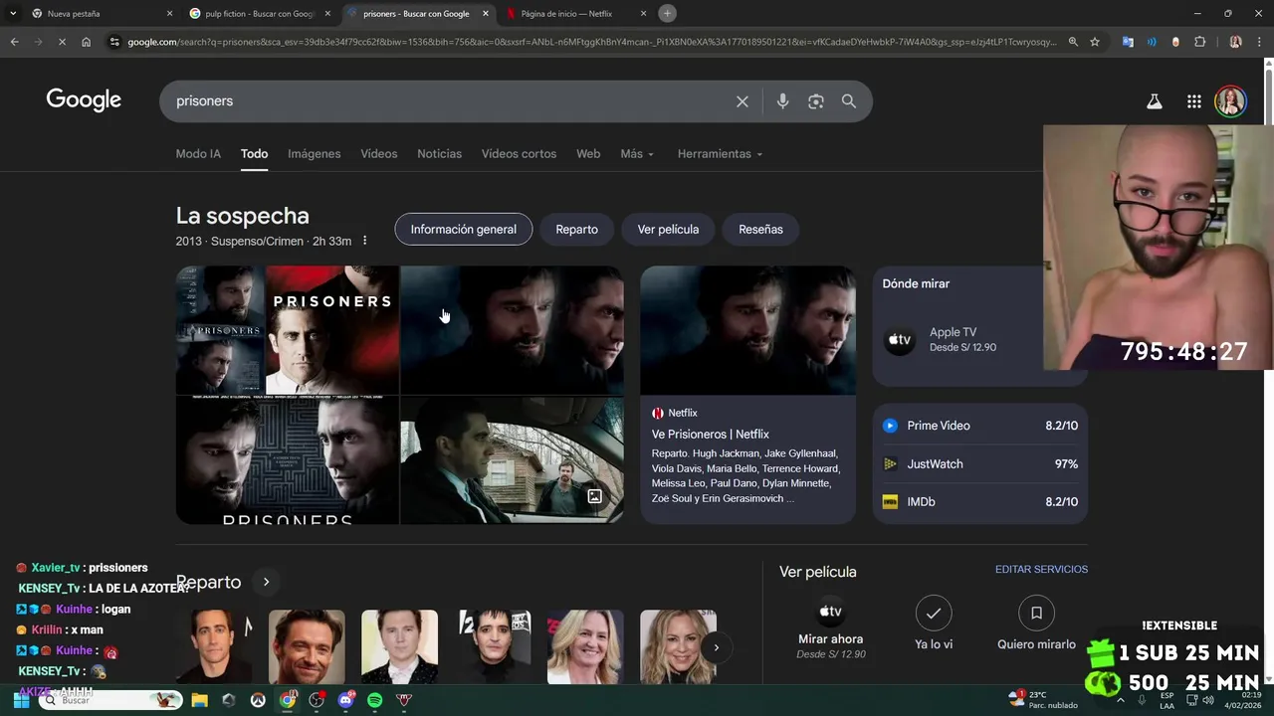Open Search Labs flask icon
Image resolution: width=1274 pixels, height=716 pixels.
pos(1155,101)
